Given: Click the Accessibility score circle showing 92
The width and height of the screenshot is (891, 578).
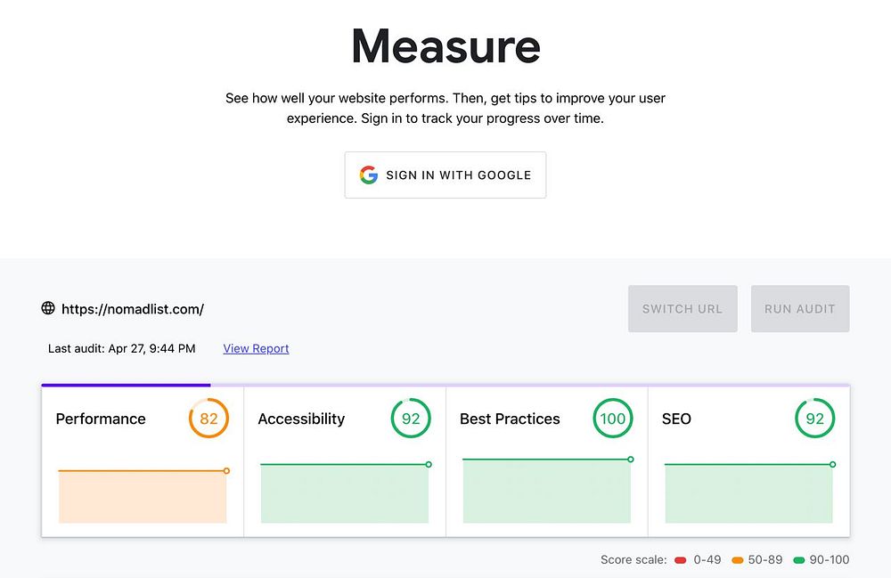Looking at the screenshot, I should tap(411, 419).
